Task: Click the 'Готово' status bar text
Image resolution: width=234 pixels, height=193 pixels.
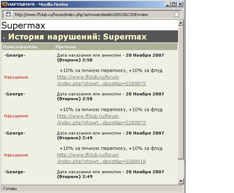Action: coord(10,189)
